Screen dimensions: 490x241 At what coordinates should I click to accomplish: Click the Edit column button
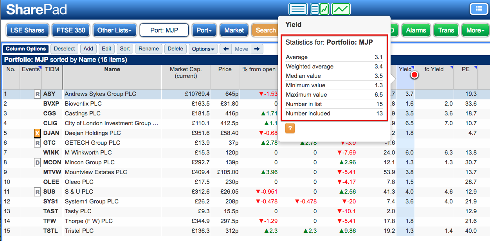pyautogui.click(x=107, y=49)
